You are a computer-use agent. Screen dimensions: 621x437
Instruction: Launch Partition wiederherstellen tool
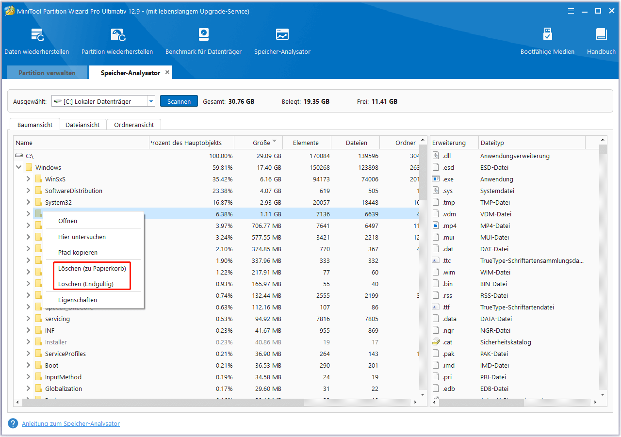pyautogui.click(x=117, y=41)
